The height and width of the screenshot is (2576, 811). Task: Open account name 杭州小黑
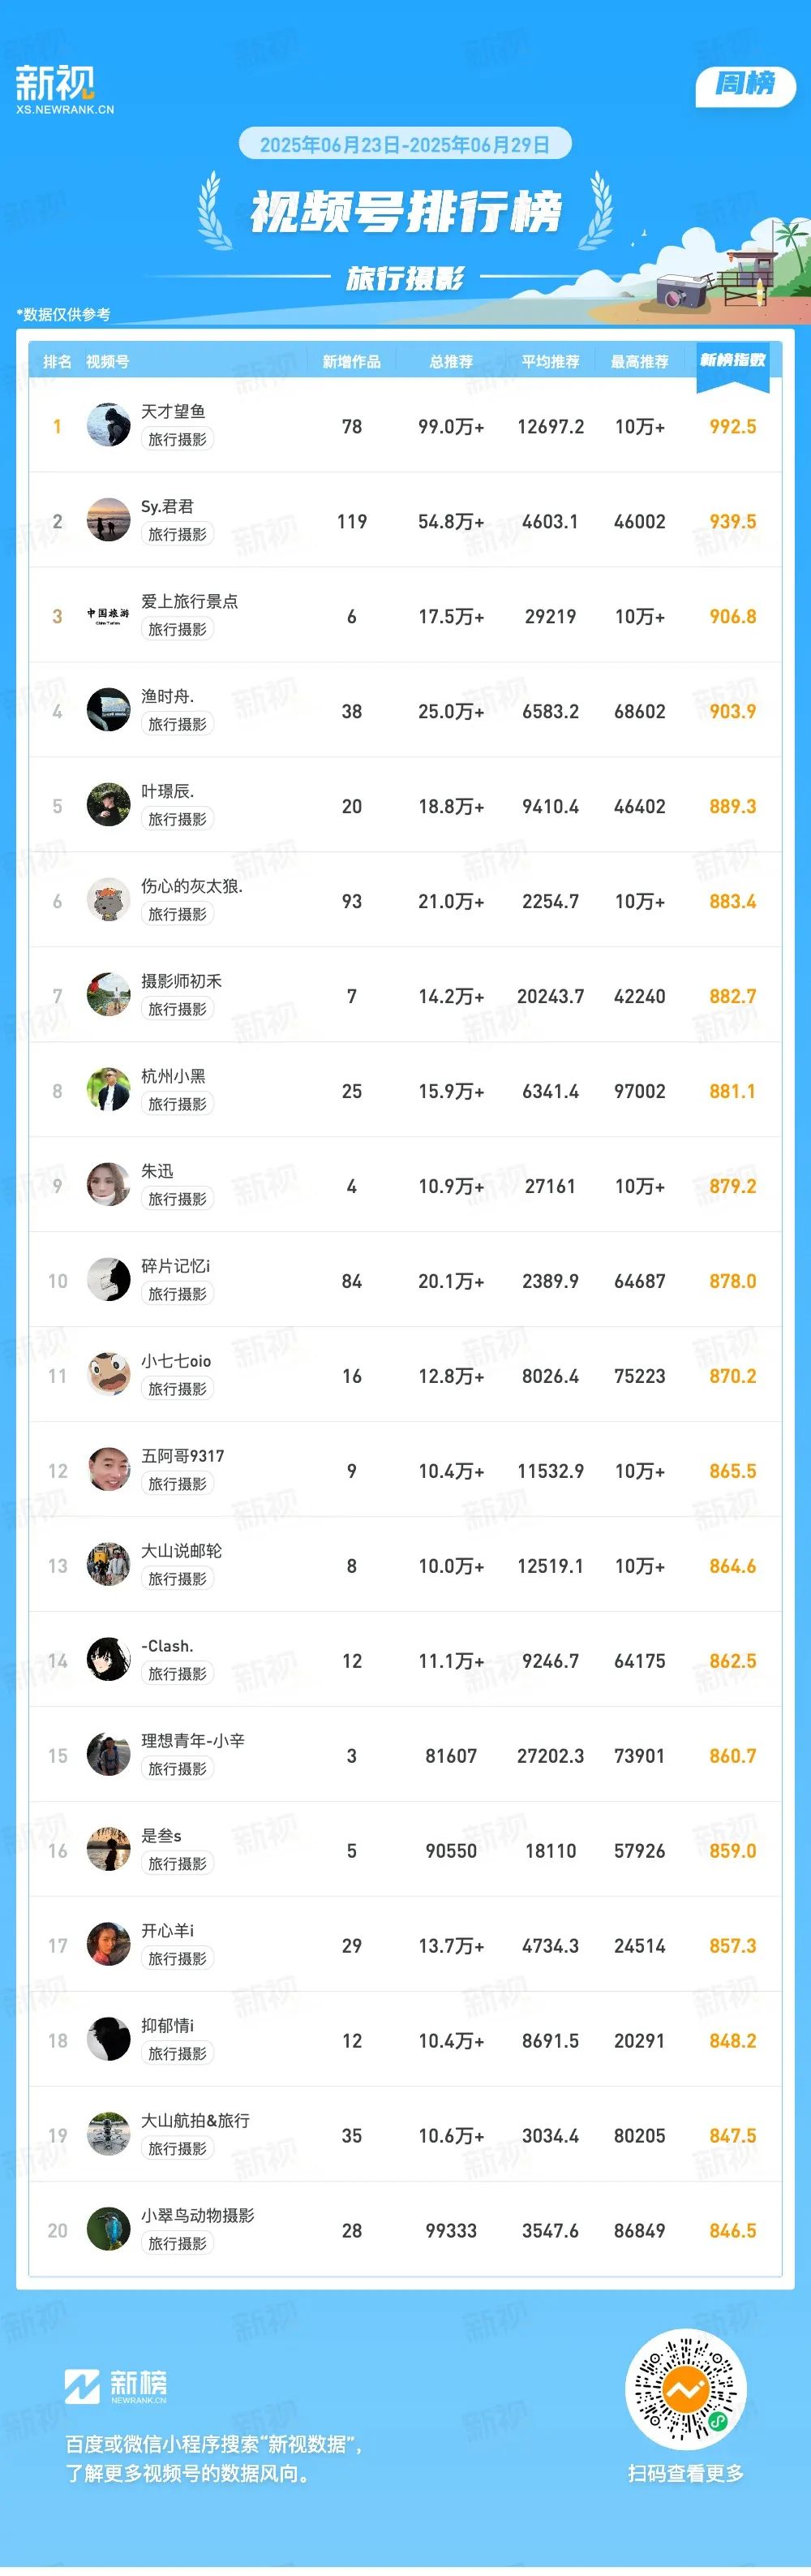coord(173,1076)
